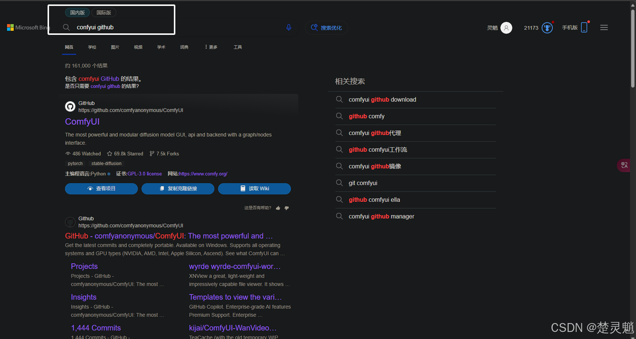This screenshot has width=636, height=339.
Task: Open the GPL-3.0 license link
Action: click(x=145, y=174)
